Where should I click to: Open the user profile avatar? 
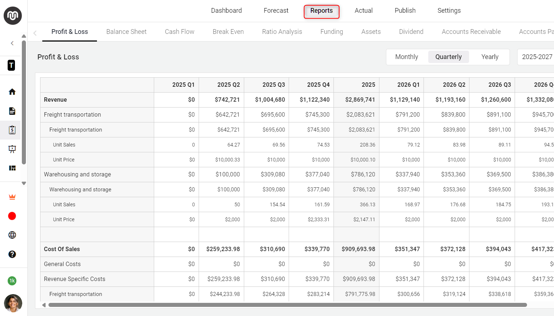(13, 303)
